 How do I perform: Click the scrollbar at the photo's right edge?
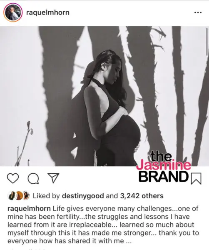pos(207,42)
